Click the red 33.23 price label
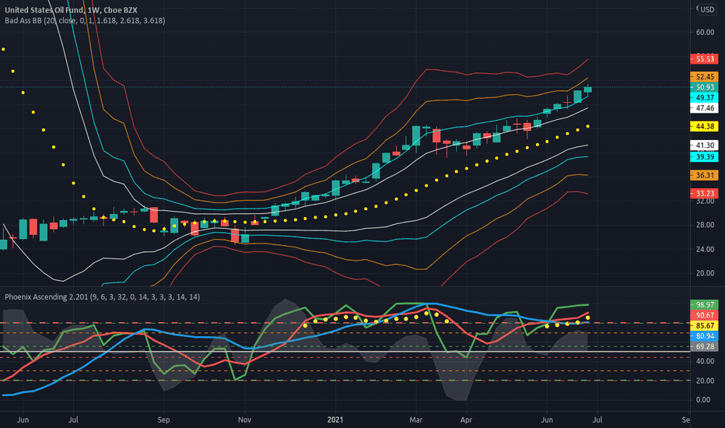Screen dimensions: 725x428 (704, 194)
